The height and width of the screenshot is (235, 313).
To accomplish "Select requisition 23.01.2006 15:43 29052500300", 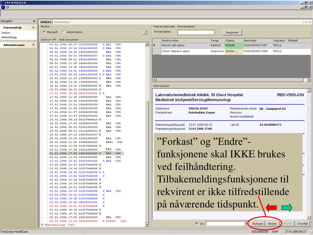I will [x=85, y=161].
